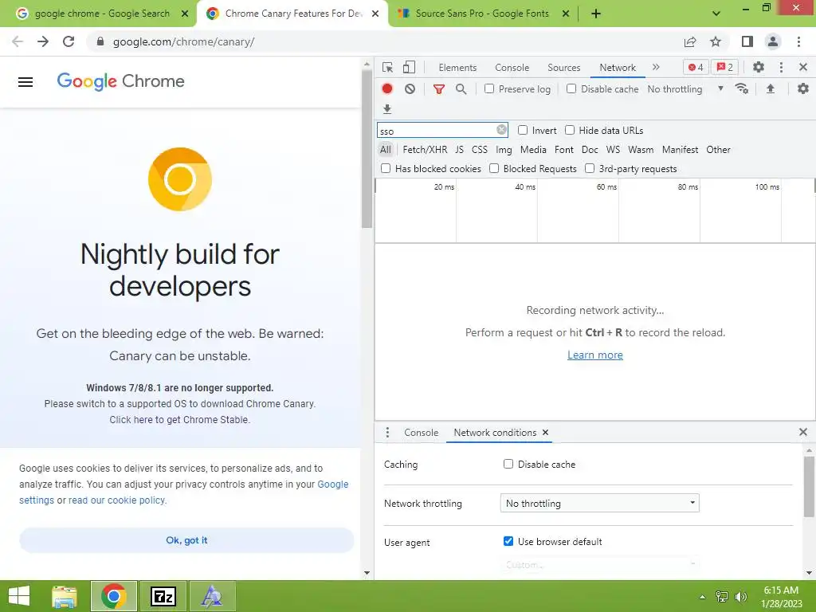Open the 2 issues badge

point(725,67)
